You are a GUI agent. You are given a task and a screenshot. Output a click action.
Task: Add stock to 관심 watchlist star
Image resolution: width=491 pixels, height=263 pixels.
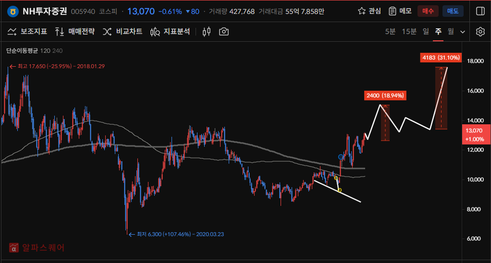point(362,11)
